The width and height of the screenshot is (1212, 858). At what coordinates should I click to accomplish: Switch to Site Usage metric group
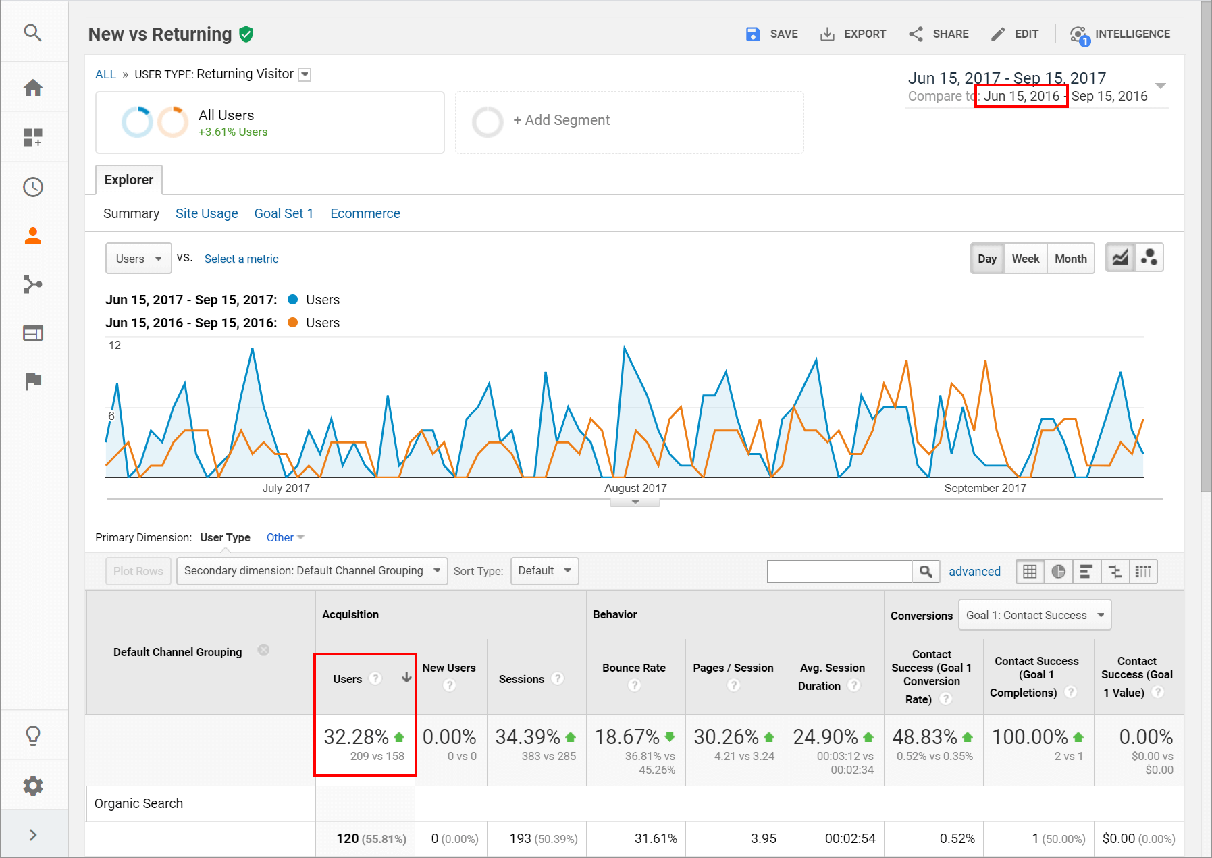(207, 213)
